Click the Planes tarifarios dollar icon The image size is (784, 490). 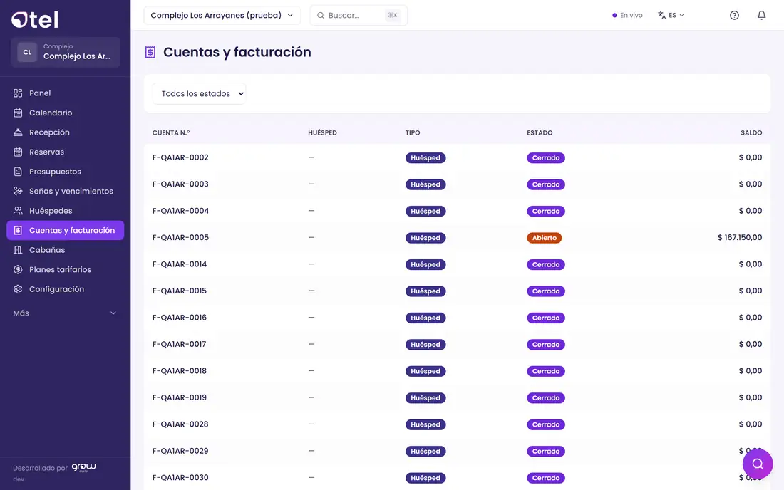coord(18,270)
